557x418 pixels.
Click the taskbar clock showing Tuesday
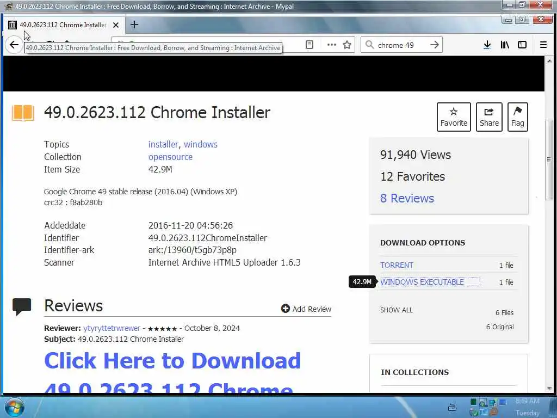point(528,407)
